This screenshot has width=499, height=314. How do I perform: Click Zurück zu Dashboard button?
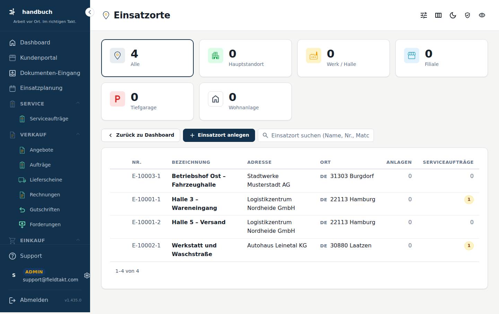point(141,135)
